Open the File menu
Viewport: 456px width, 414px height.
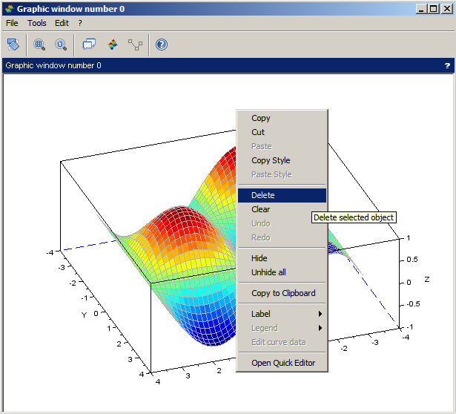(12, 23)
